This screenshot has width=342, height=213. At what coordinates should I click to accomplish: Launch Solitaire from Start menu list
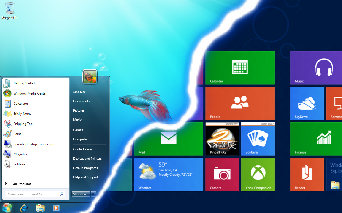click(36, 164)
